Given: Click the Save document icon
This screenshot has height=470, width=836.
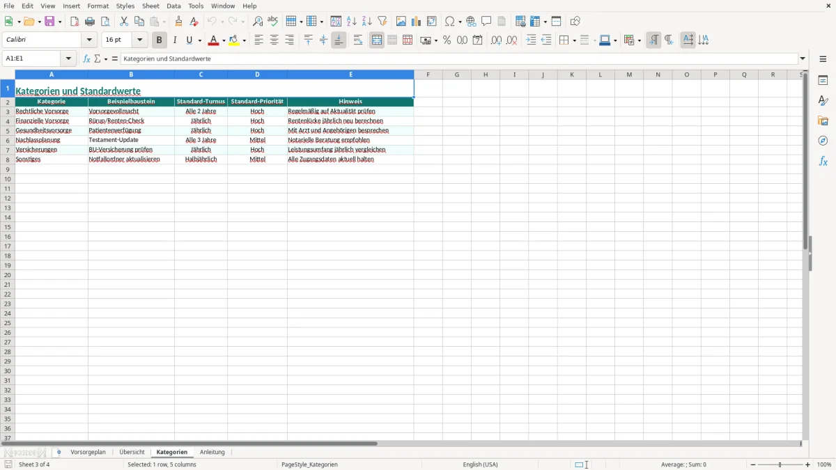Looking at the screenshot, I should click(x=49, y=22).
